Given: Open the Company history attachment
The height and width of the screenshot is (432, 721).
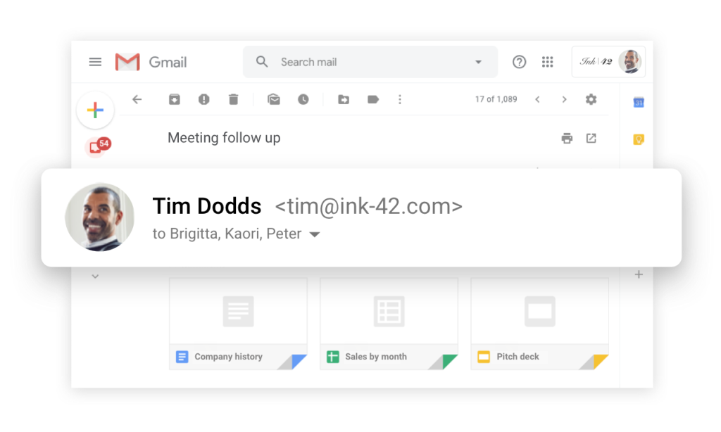Looking at the screenshot, I should 238,324.
